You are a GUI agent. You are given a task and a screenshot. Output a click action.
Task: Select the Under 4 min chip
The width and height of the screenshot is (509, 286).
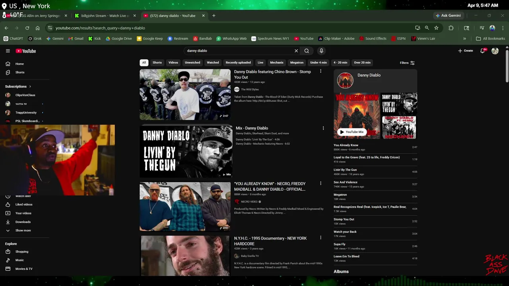[x=319, y=62]
